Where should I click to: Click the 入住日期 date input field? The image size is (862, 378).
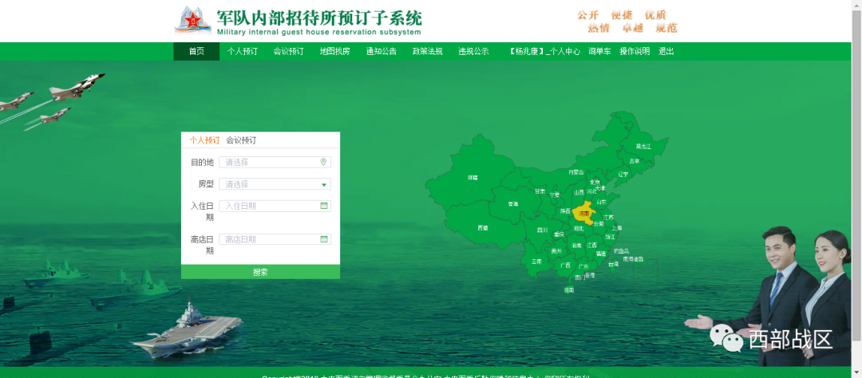click(x=270, y=206)
